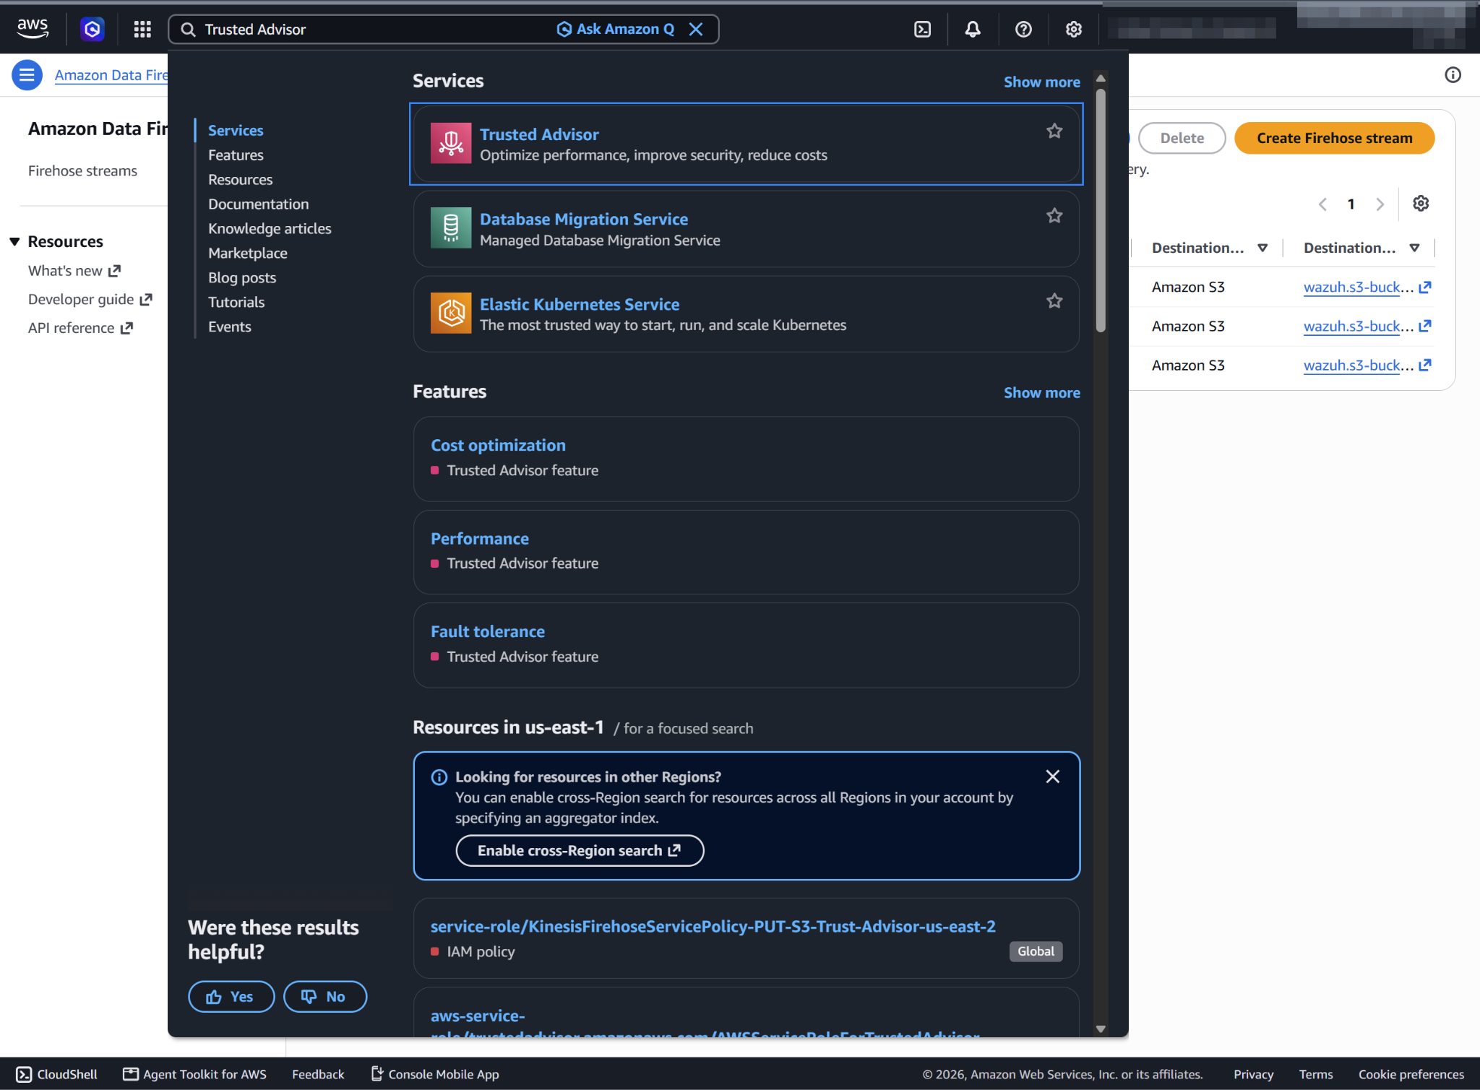Go to previous page chevron

(1322, 204)
